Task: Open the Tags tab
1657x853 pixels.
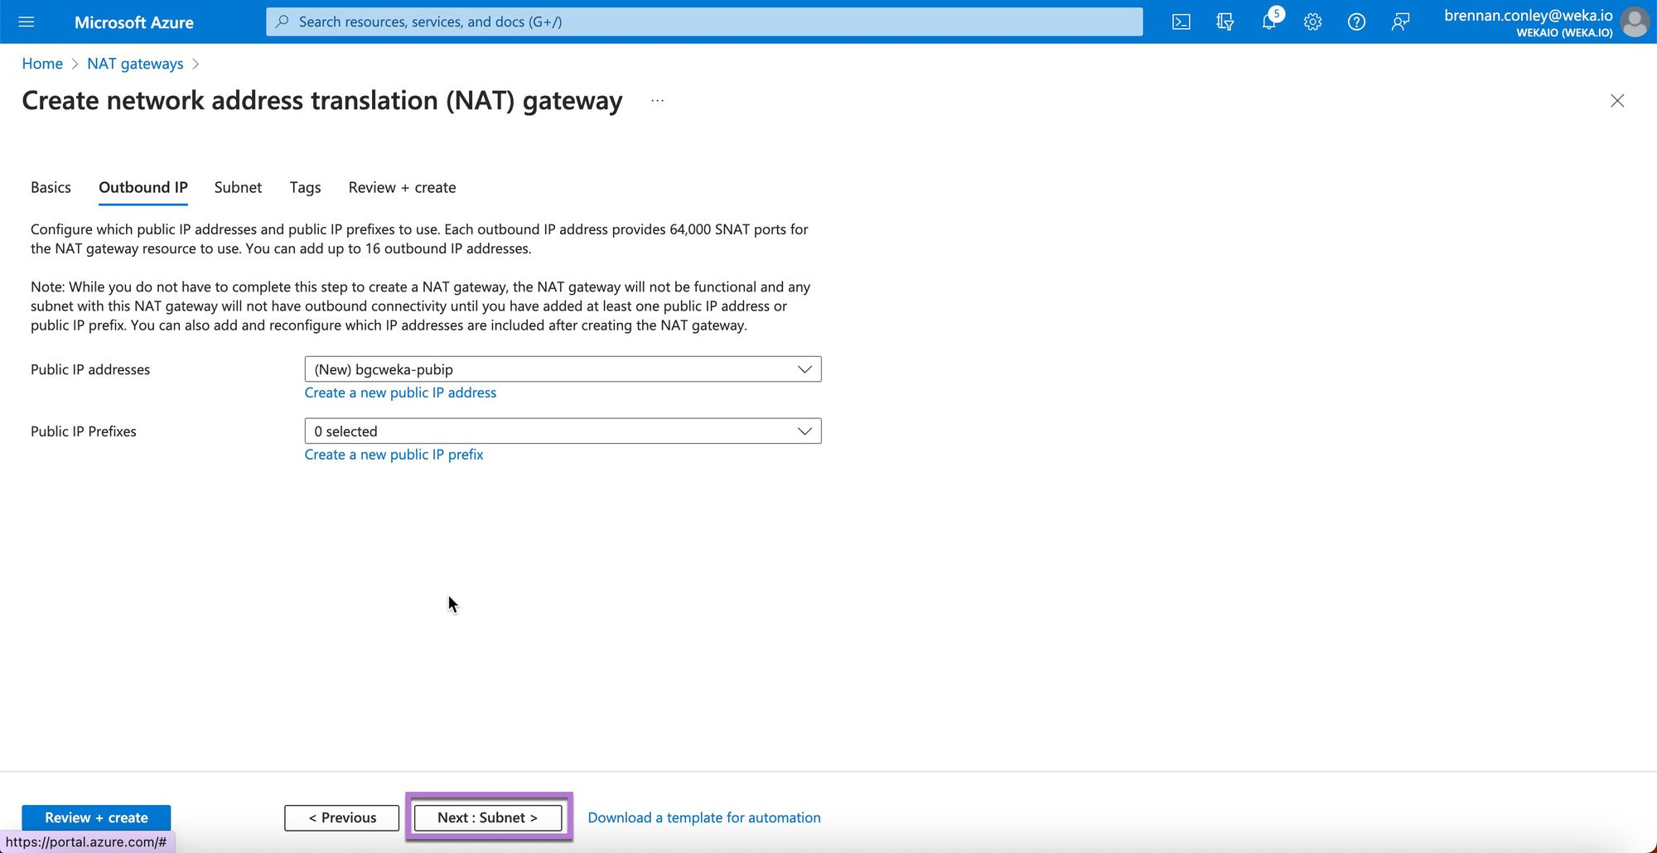Action: click(x=305, y=187)
